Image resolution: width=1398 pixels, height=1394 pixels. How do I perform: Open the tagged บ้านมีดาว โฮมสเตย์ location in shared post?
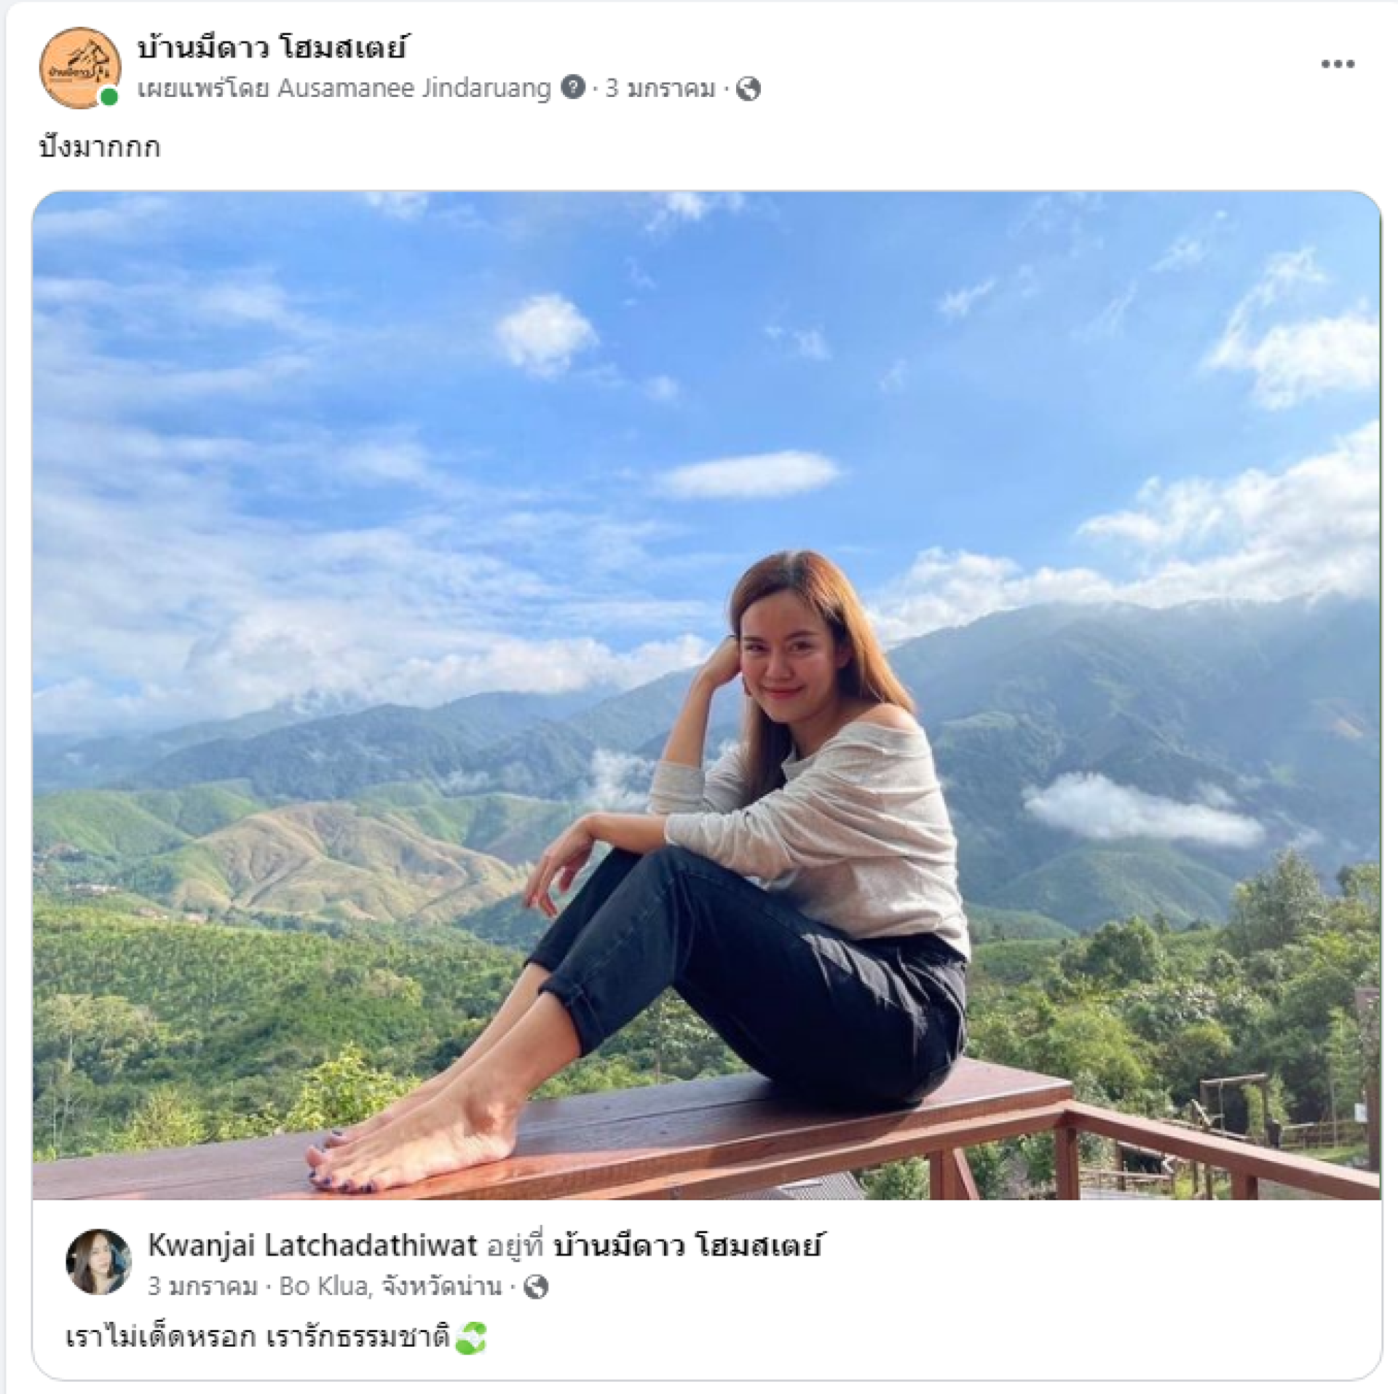point(687,1245)
